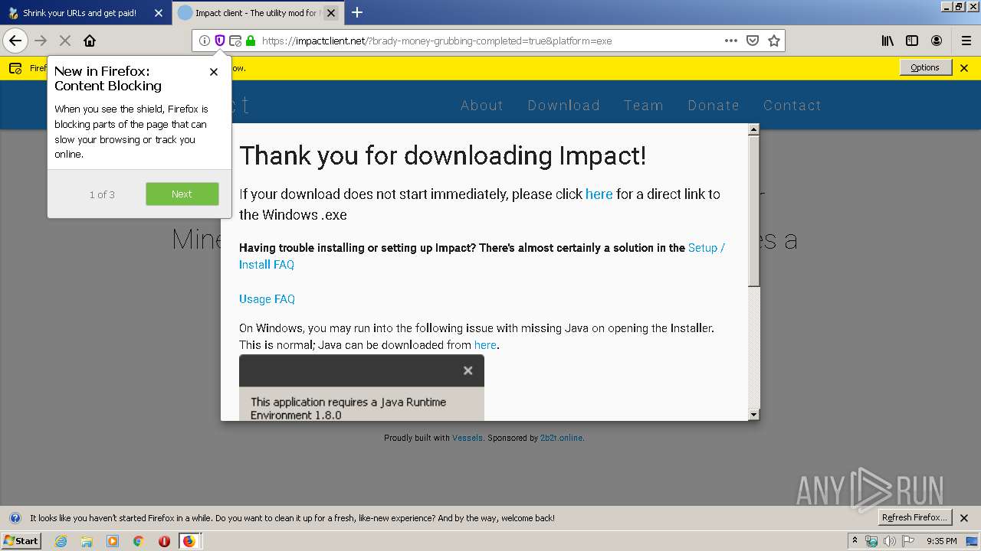Open the Firefox account icon

pyautogui.click(x=937, y=41)
